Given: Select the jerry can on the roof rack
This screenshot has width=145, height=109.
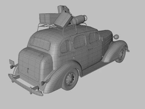Looking at the screenshot, I should click(63, 19).
